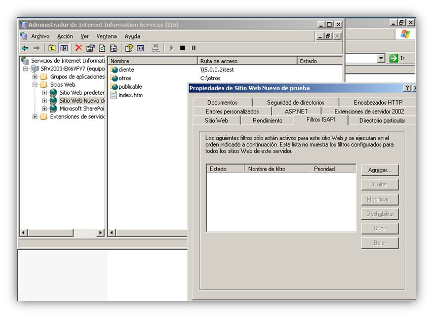Click the green Ir arrow button
The height and width of the screenshot is (318, 433).
(x=393, y=58)
